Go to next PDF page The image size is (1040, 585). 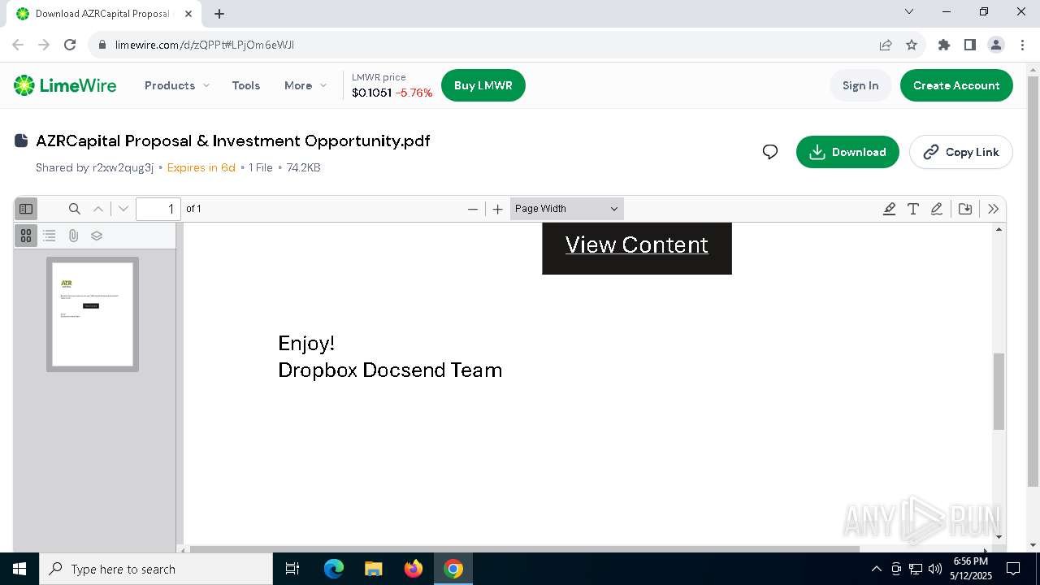click(x=123, y=209)
